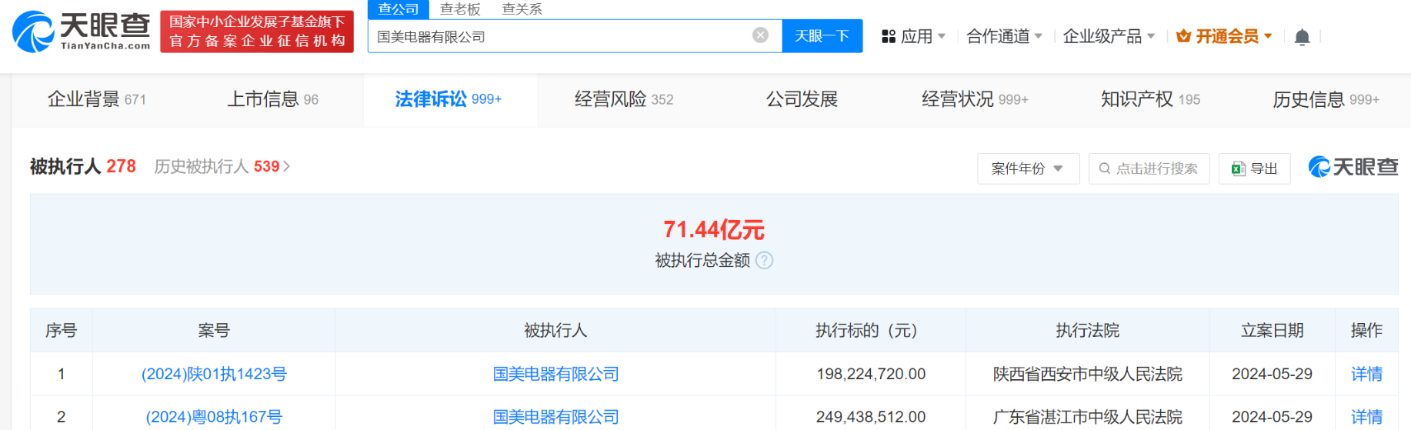1411x430 pixels.
Task: Switch to the 查老板 search tab
Action: pyautogui.click(x=459, y=9)
